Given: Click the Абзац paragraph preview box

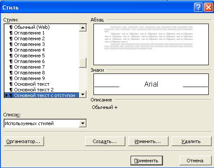Looking at the screenshot, I should [x=151, y=45].
